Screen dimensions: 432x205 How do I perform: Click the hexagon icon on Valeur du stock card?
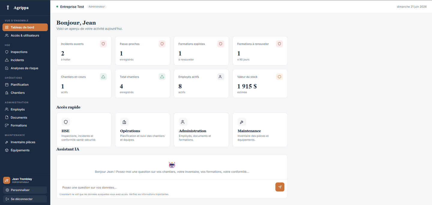tap(279, 77)
